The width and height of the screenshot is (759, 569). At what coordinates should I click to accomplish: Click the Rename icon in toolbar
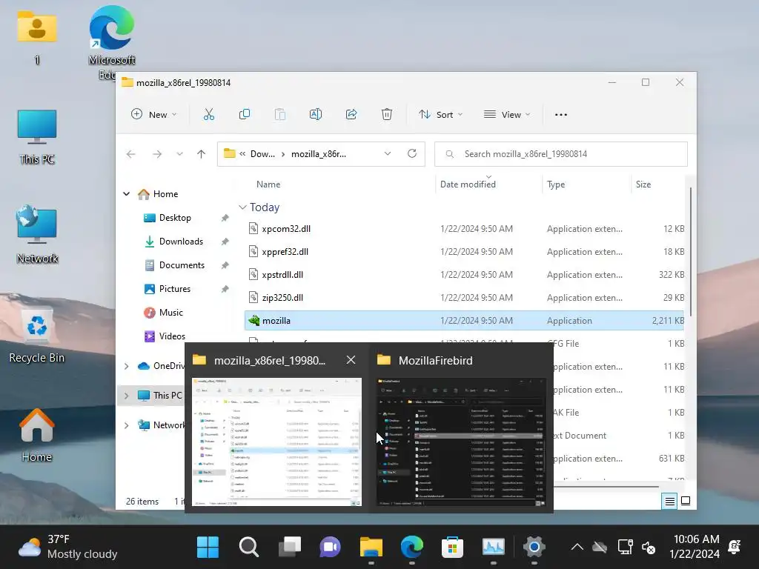(316, 115)
